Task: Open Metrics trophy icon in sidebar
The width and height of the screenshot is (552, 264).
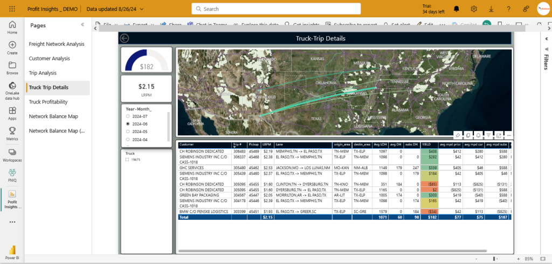Action: tap(12, 134)
